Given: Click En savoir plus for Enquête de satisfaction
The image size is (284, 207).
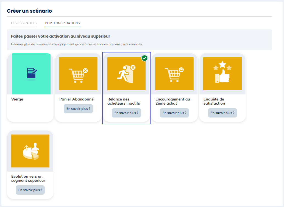Looking at the screenshot, I should point(222,113).
